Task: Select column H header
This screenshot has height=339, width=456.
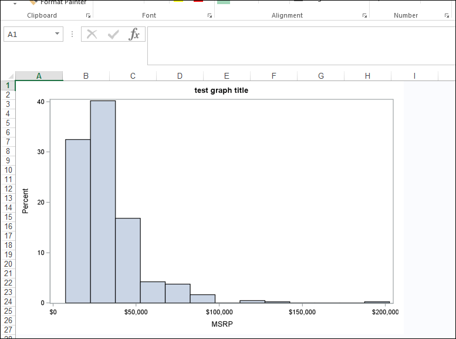Action: pos(367,76)
